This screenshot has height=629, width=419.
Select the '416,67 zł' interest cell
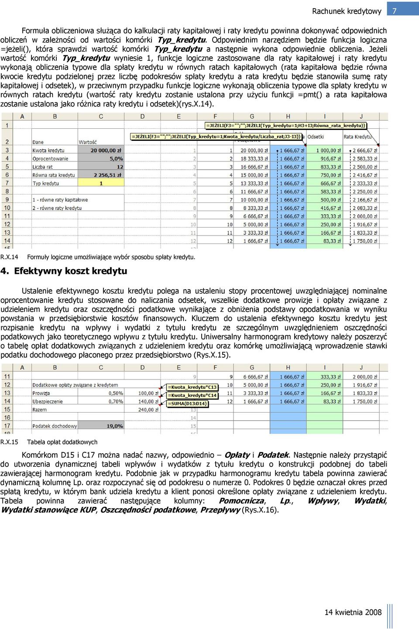point(324,209)
